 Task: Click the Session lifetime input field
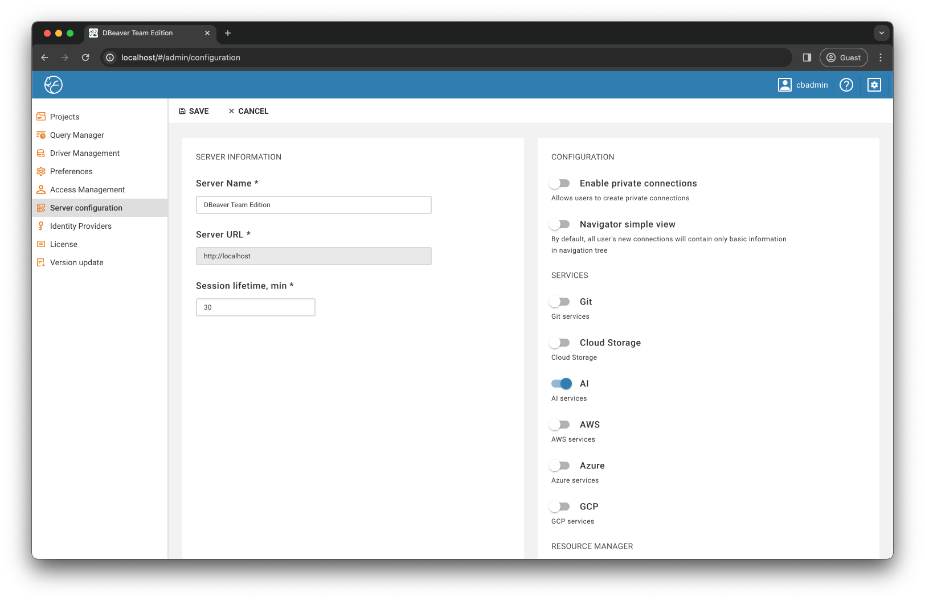(256, 307)
